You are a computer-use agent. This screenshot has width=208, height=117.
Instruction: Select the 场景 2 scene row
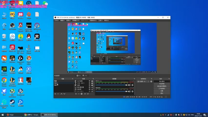coord(64,83)
